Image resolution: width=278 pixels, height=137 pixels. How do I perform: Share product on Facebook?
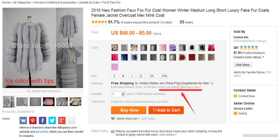(x=43, y=120)
